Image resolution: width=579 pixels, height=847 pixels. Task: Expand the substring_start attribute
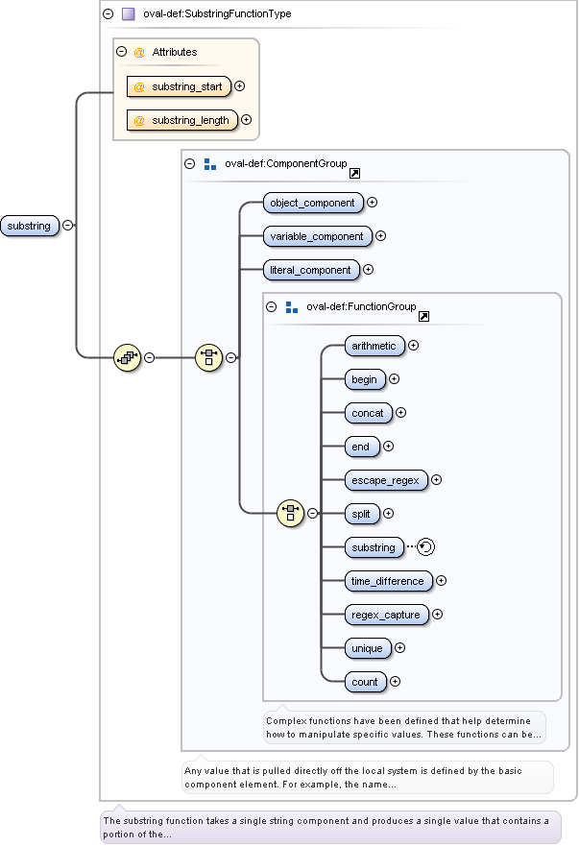(240, 85)
